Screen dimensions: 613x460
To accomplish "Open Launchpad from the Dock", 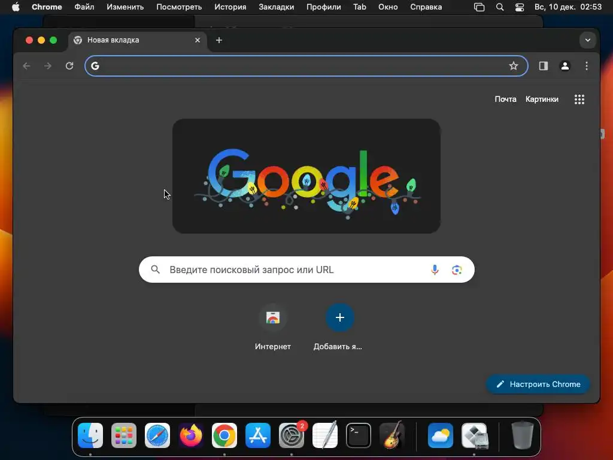I will click(124, 435).
